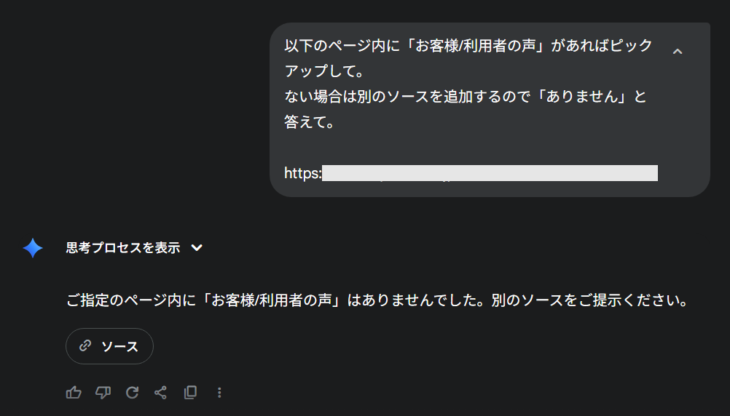730x416 pixels.
Task: Open the ソース sources button
Action: [x=109, y=346]
